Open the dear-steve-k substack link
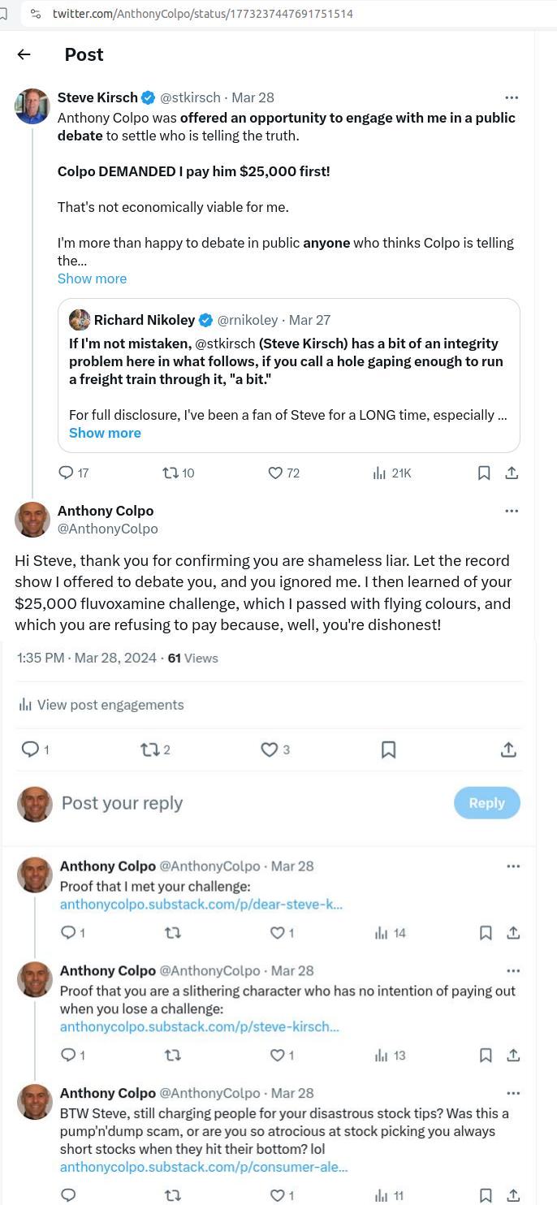The image size is (557, 1205). coord(201,905)
